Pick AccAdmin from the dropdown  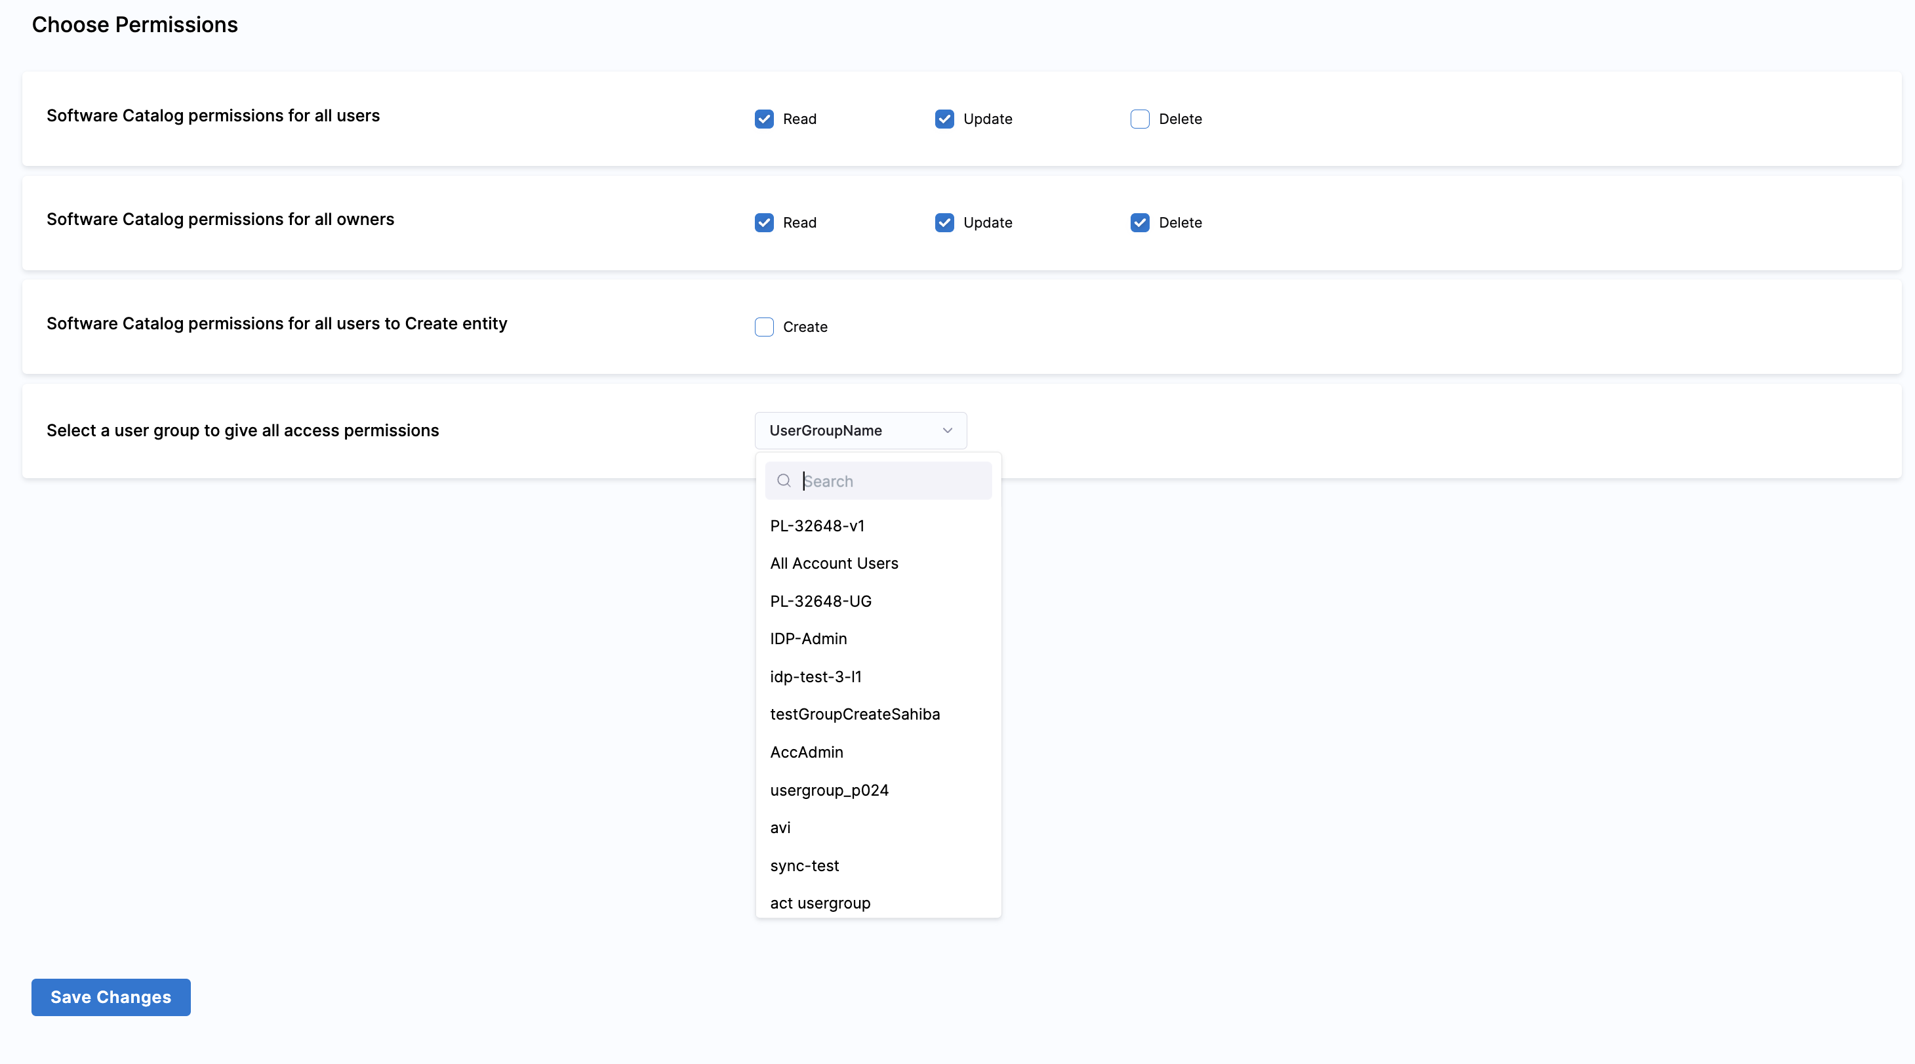[807, 752]
